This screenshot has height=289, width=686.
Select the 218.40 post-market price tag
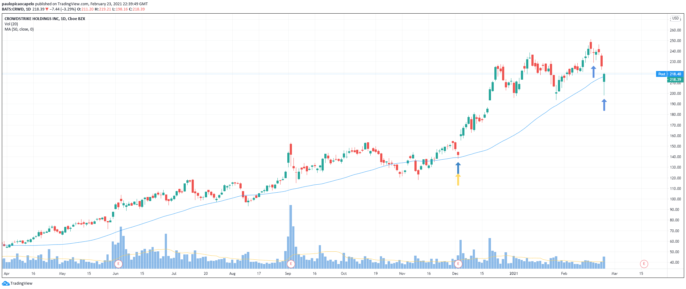point(675,74)
